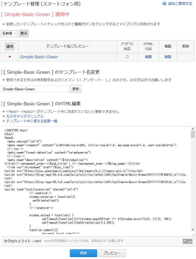Screen dimensions: 196x259
Task: Click the code editor scrollbar down arrow
Action: 193,229
